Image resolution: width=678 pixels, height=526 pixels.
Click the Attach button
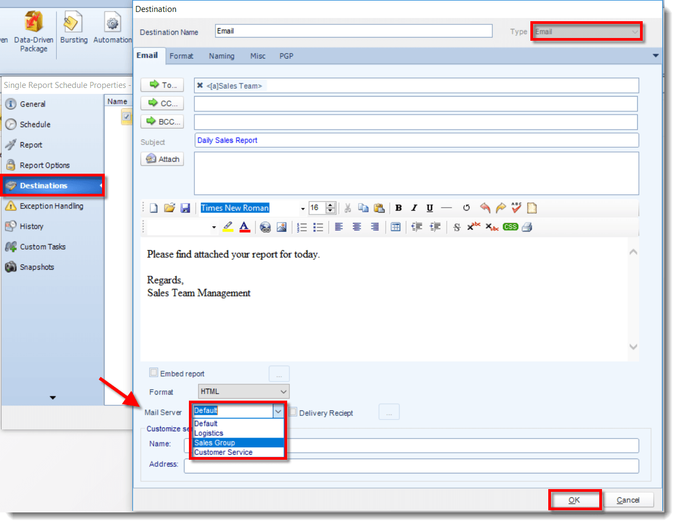(x=162, y=159)
